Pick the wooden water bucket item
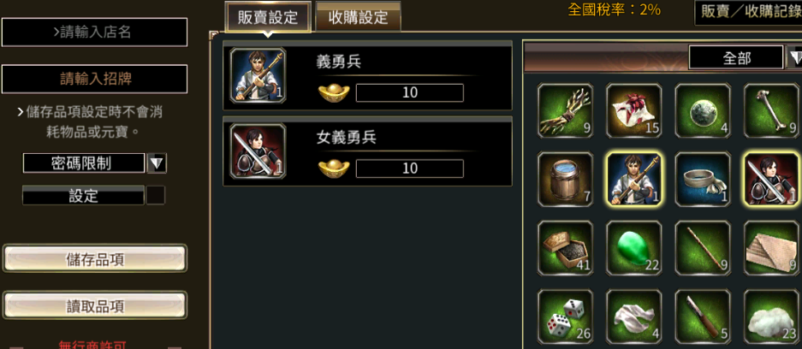Screen dimensions: 802x349 565,180
